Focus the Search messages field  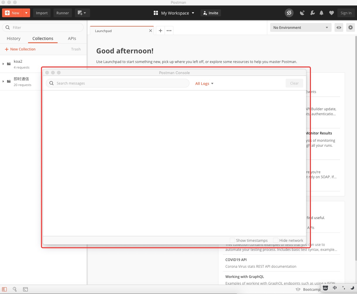click(118, 83)
